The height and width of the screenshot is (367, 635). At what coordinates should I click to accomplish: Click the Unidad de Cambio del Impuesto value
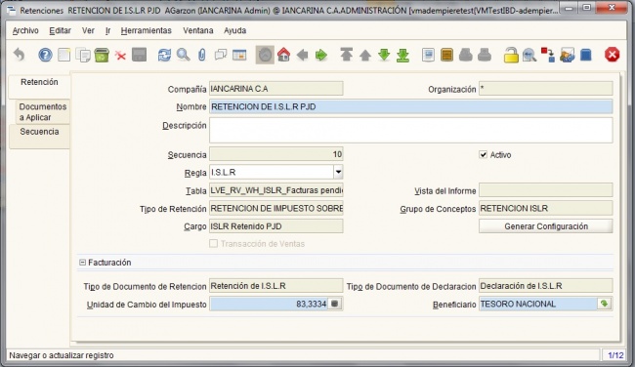point(269,304)
